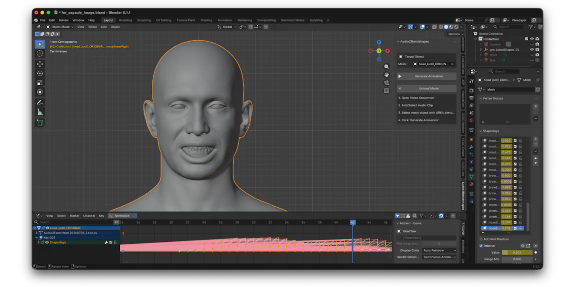
Task: Activate the Transform tool
Action: coord(40,92)
